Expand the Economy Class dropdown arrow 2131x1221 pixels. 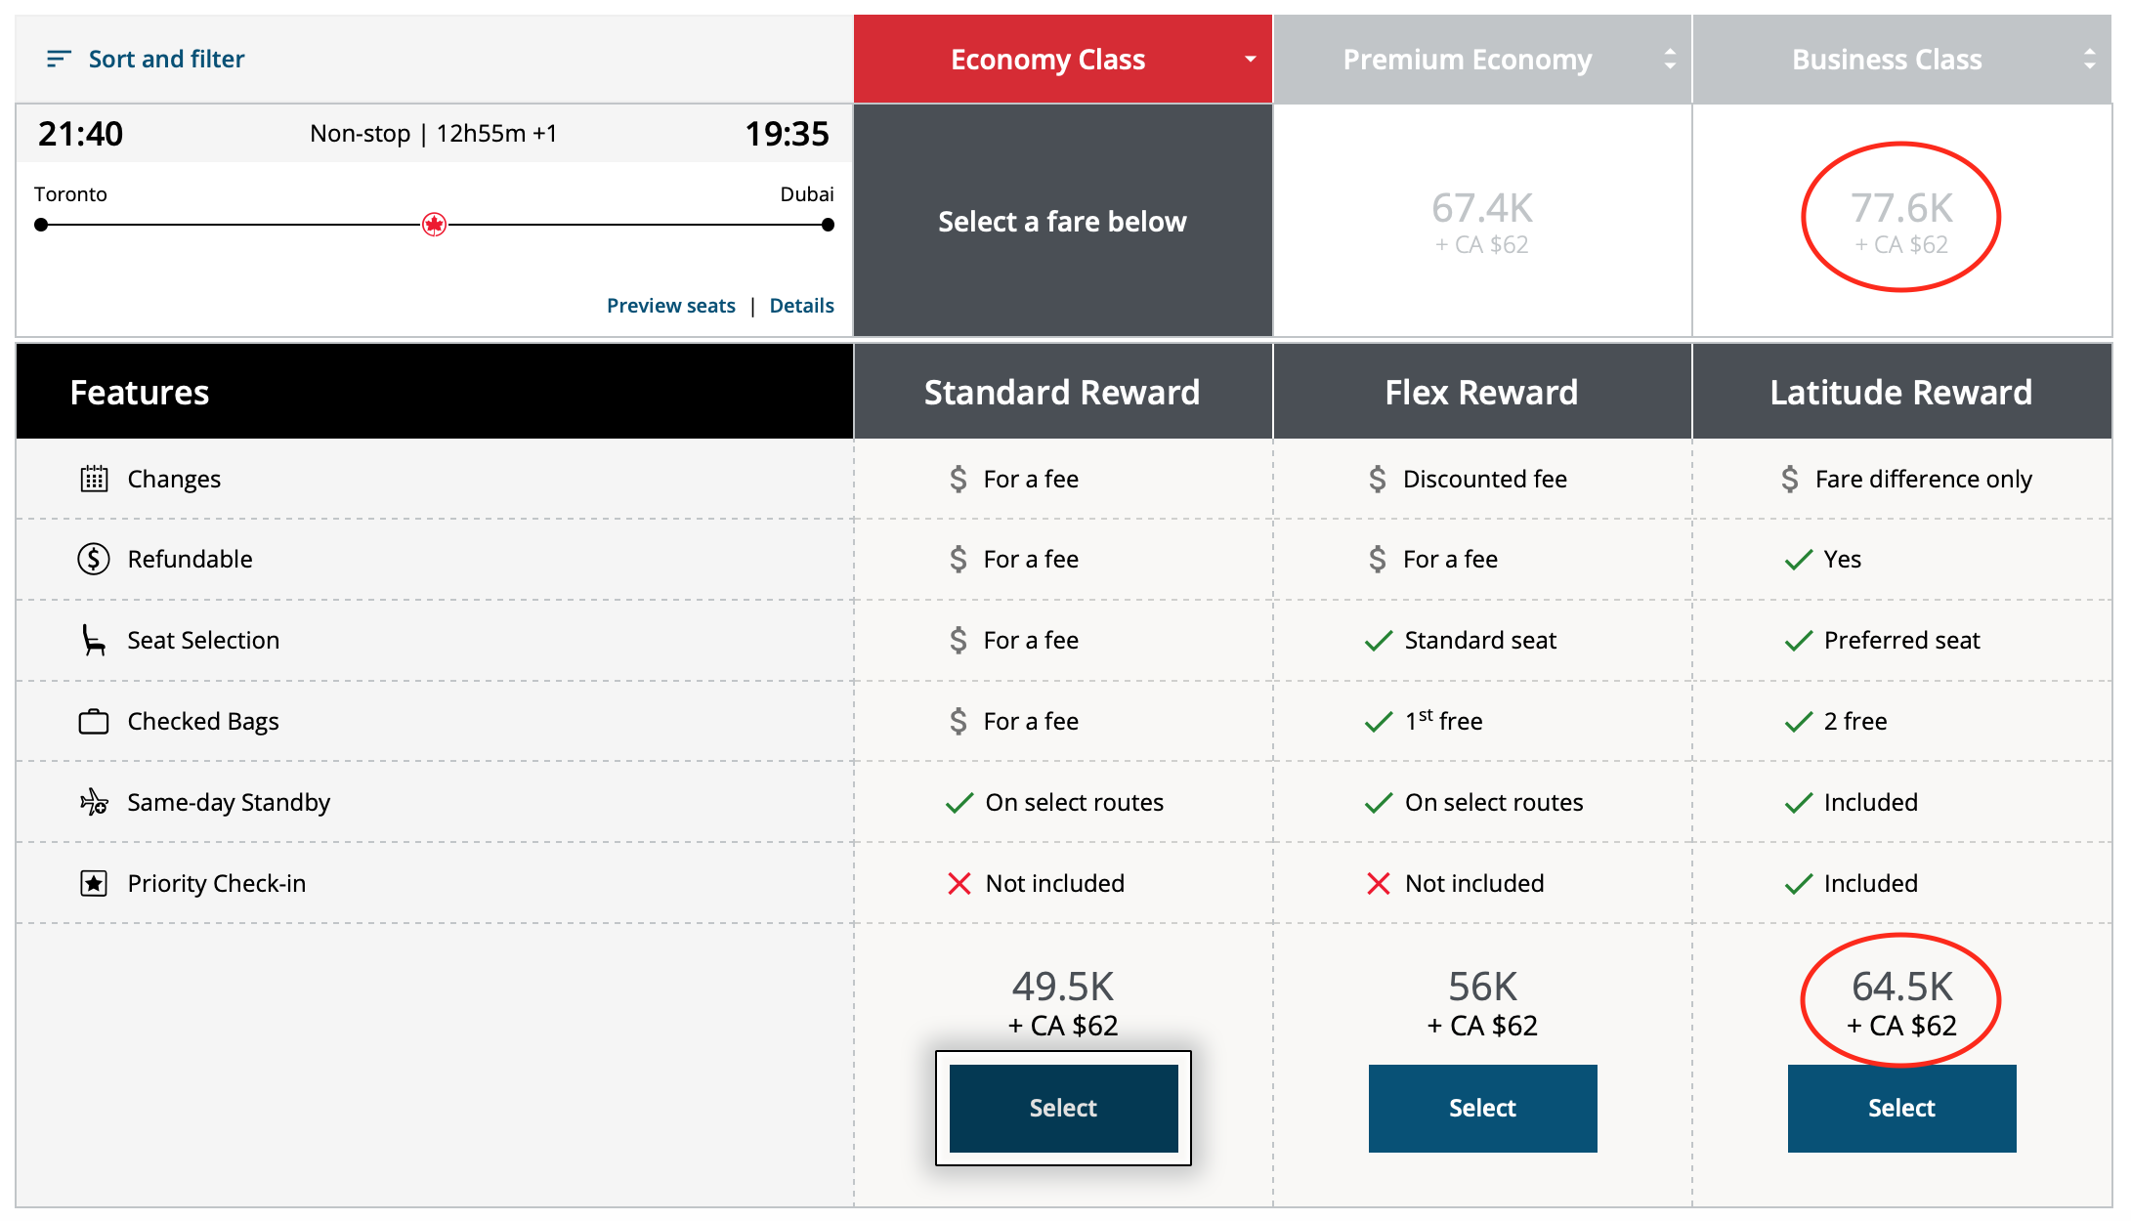point(1250,60)
